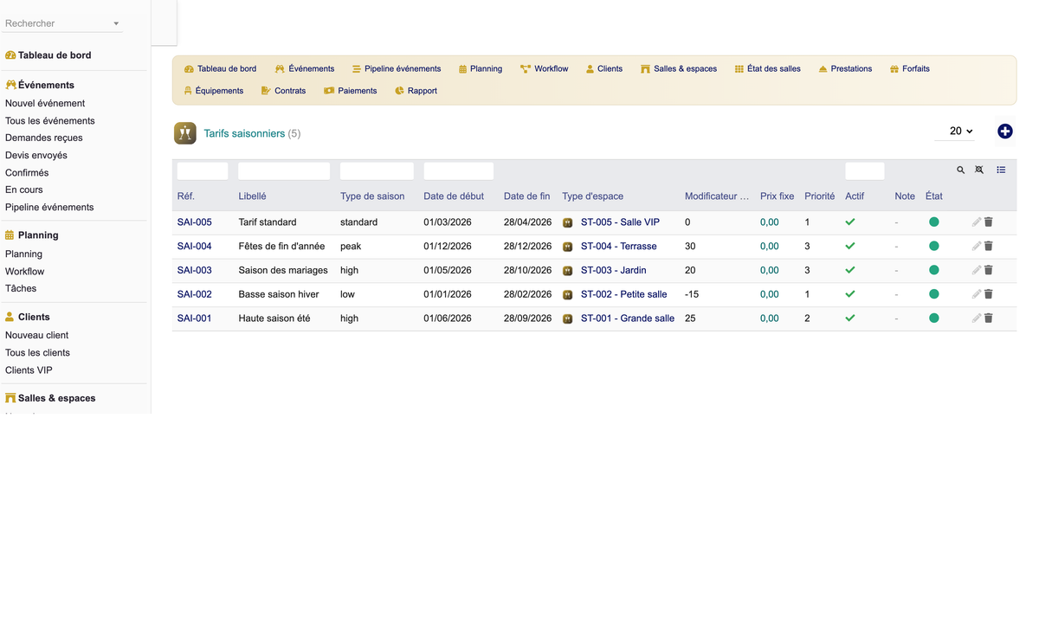Open the SAI-005 reference link
The width and height of the screenshot is (1039, 643).
tap(195, 222)
